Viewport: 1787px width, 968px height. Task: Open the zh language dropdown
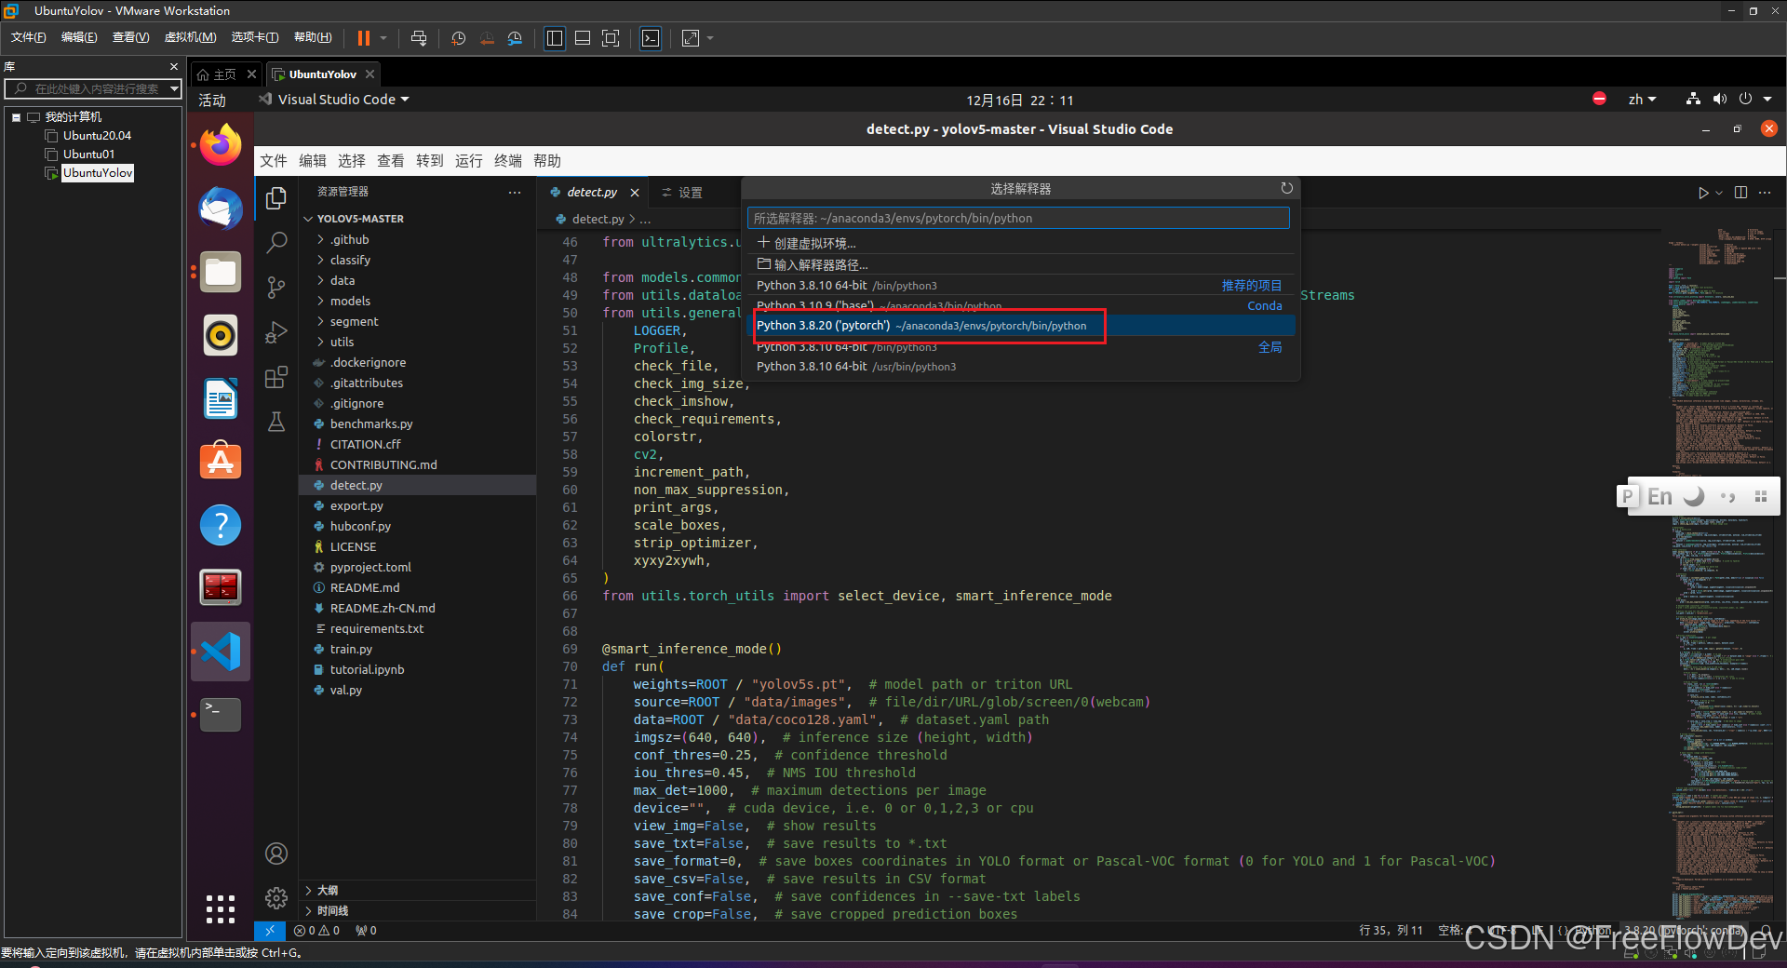(1642, 99)
